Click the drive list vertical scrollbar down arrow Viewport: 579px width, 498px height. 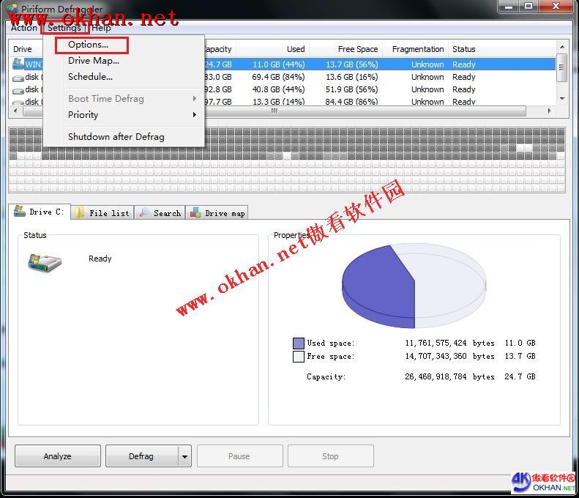click(x=562, y=99)
